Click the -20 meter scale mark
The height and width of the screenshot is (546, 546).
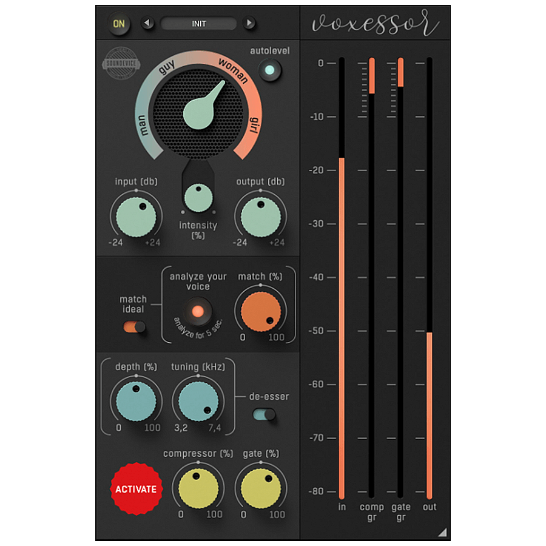316,170
